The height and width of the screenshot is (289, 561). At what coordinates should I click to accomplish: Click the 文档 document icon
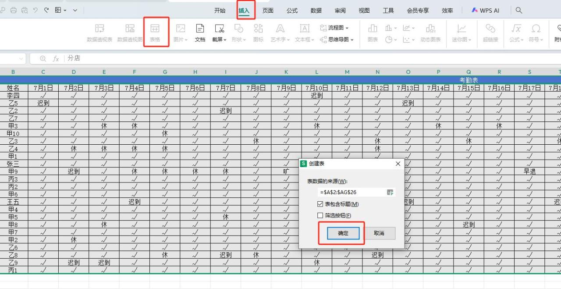200,33
